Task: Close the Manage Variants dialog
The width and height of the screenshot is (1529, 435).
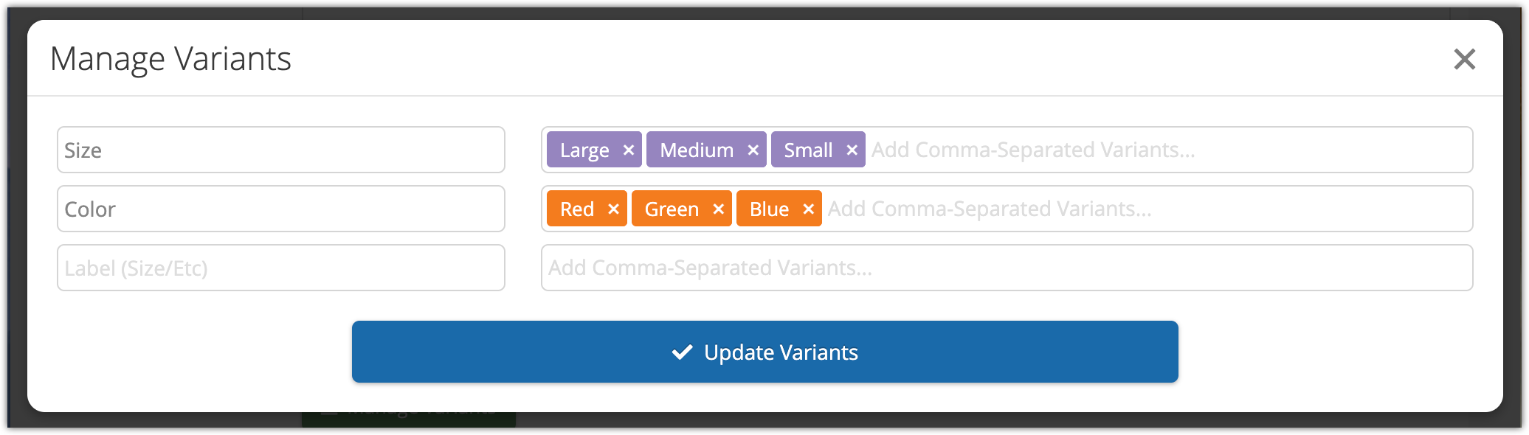Action: pos(1464,59)
